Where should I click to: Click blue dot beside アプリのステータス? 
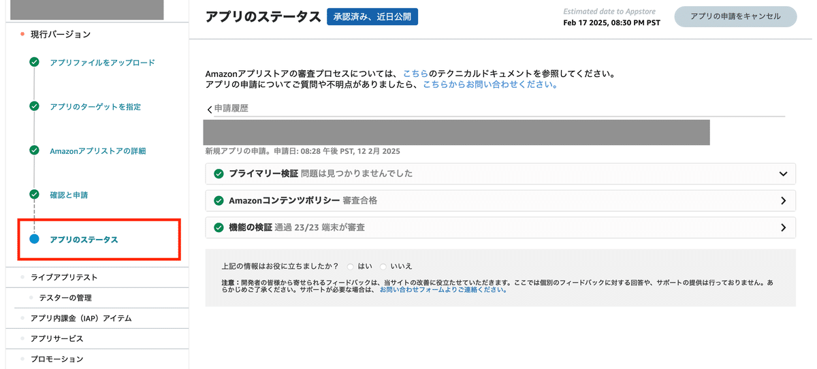[35, 239]
